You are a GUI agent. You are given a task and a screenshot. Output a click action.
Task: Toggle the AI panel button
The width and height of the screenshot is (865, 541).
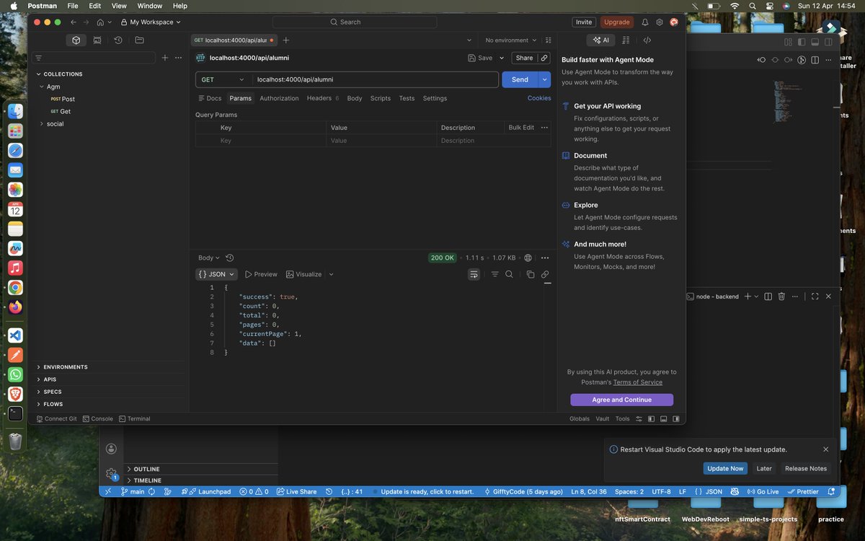click(600, 40)
